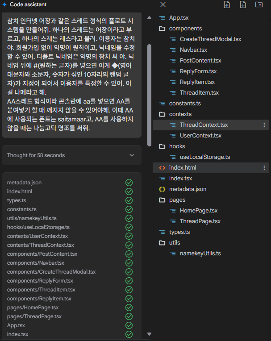Click the chat panel vertical scrollbar
Screen dimensions: 271x341
pos(149,94)
